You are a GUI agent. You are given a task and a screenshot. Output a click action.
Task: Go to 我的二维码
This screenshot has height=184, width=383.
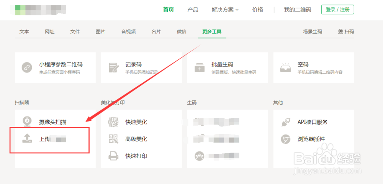(x=298, y=10)
